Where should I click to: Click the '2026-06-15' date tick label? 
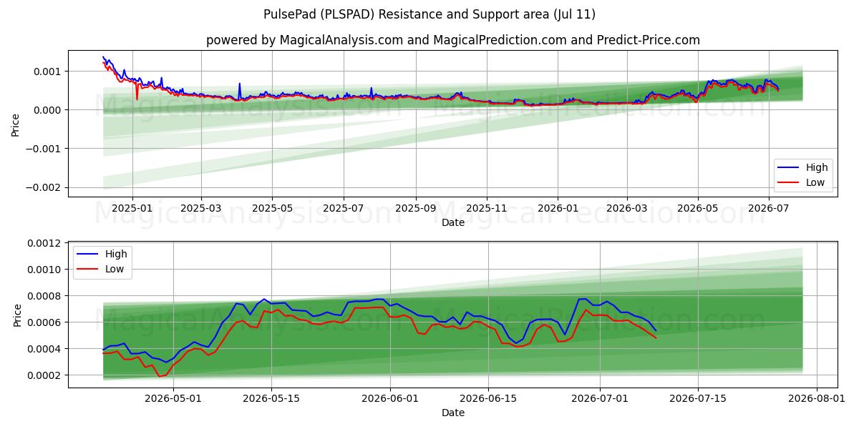(x=489, y=399)
